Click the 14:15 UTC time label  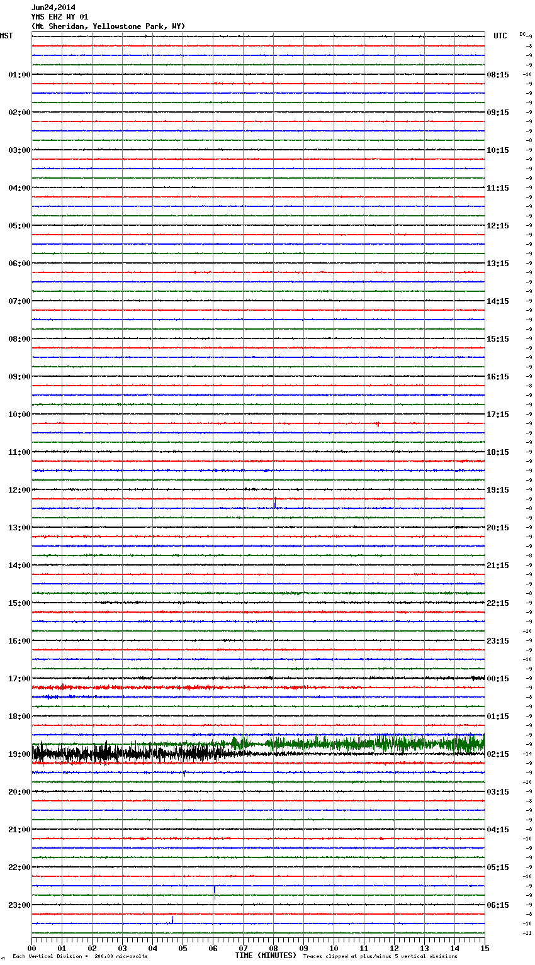(x=498, y=301)
